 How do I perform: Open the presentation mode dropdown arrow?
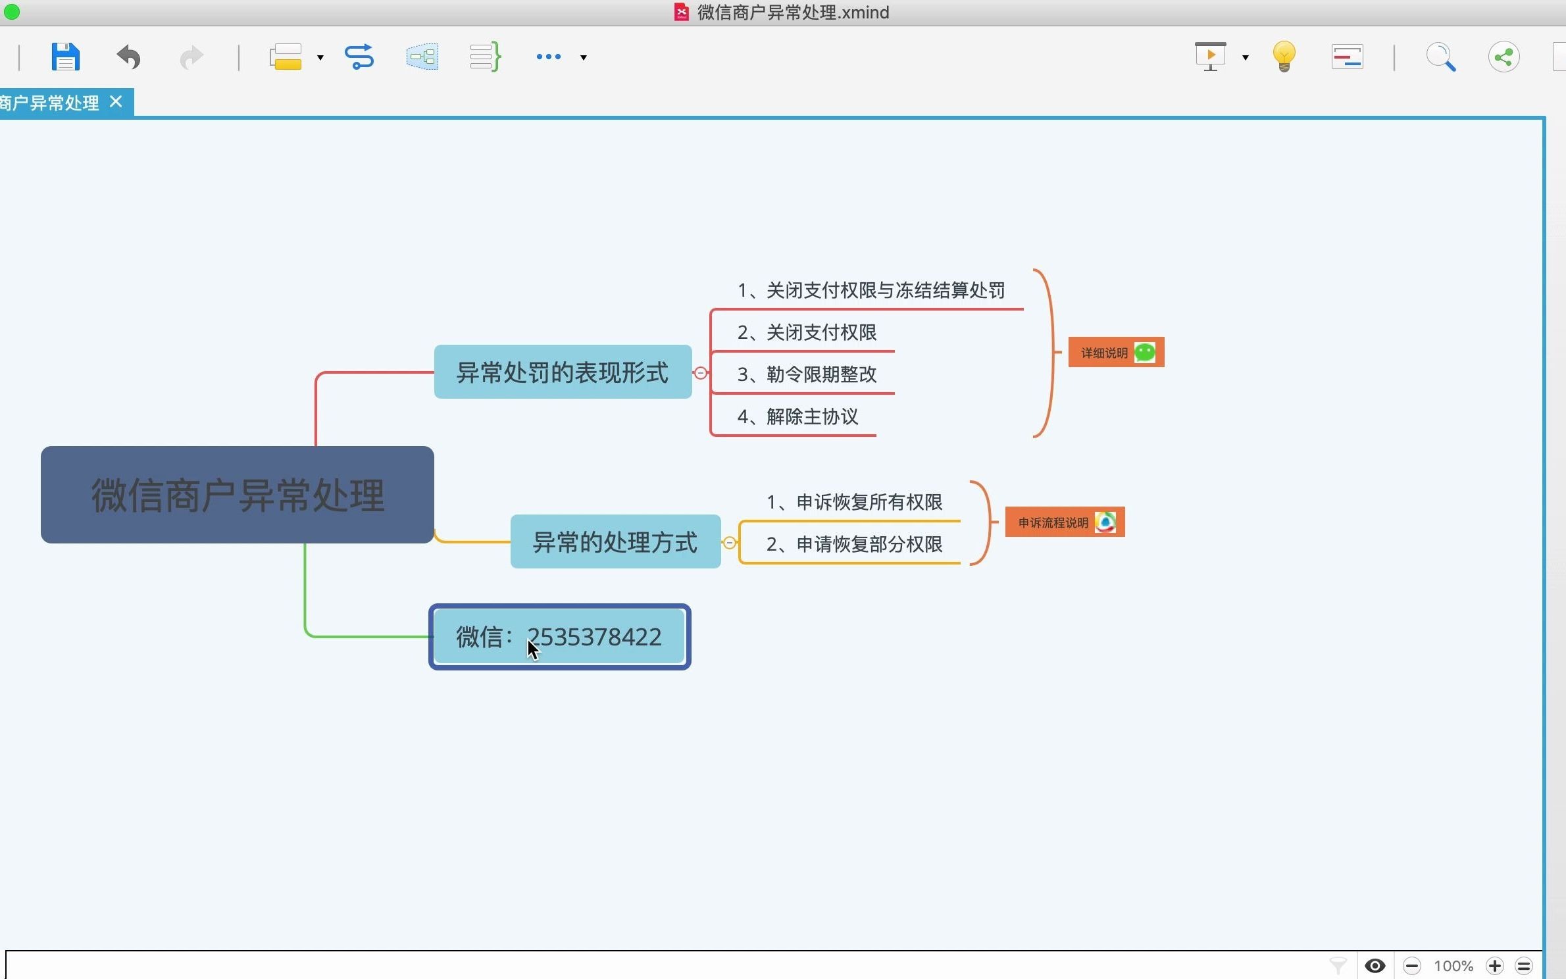(x=1246, y=58)
